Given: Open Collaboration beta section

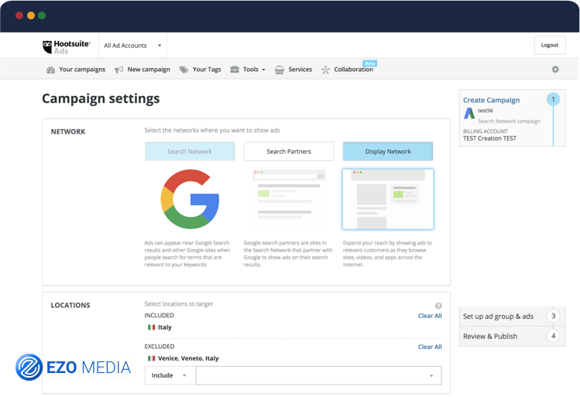Looking at the screenshot, I should (354, 69).
